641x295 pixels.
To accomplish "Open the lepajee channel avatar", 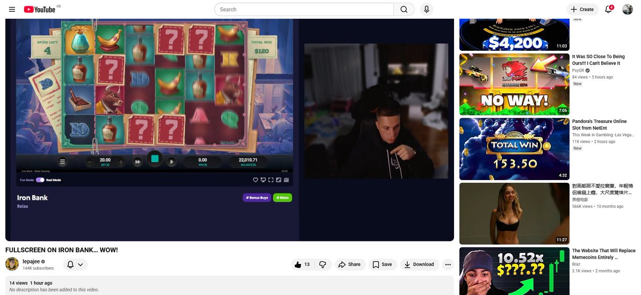I will 12,264.
